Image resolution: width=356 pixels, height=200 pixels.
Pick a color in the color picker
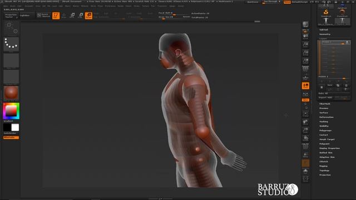click(x=11, y=111)
